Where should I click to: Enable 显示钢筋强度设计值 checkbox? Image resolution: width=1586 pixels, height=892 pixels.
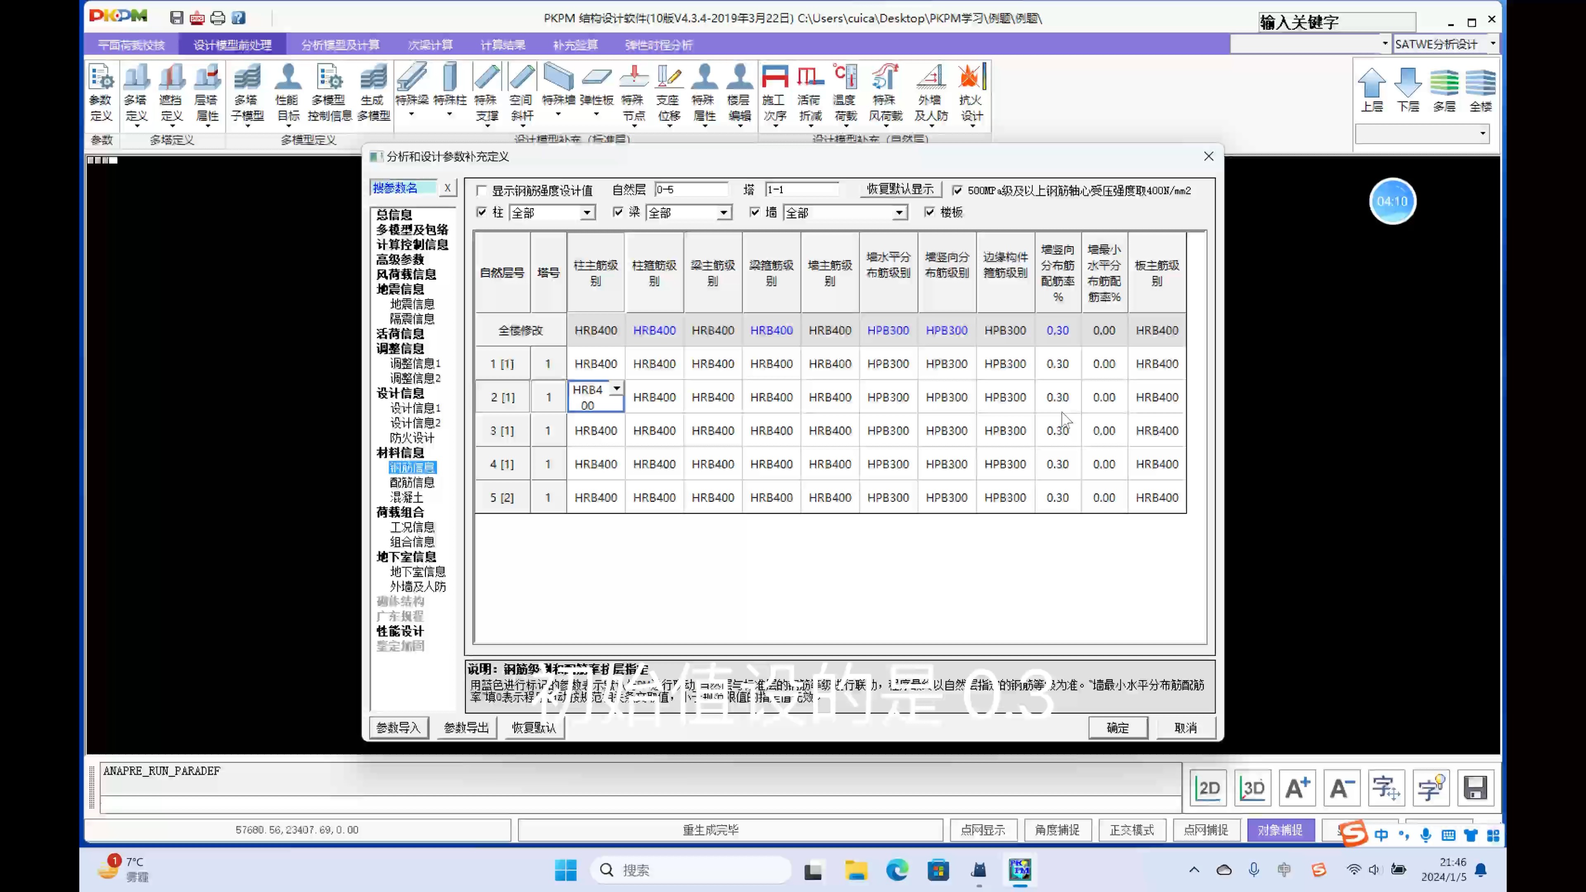tap(482, 191)
